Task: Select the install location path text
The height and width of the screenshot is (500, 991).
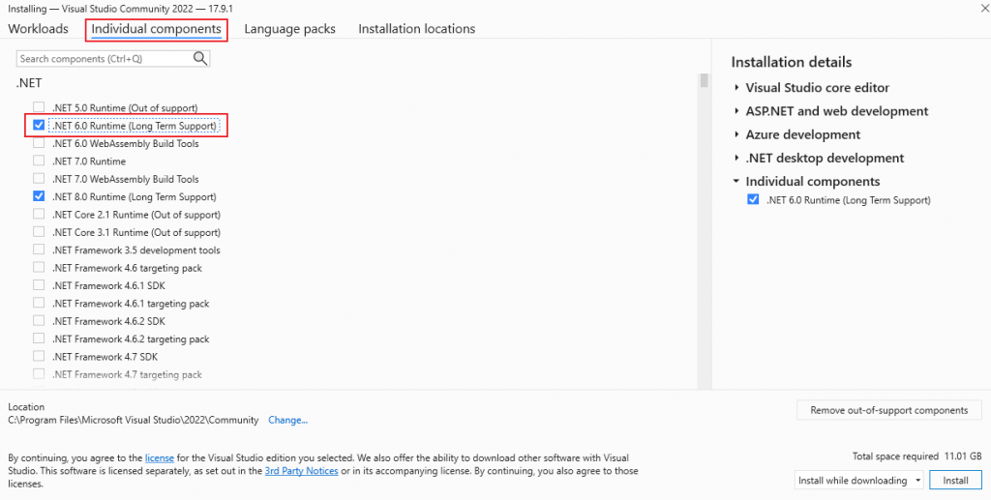Action: click(134, 420)
